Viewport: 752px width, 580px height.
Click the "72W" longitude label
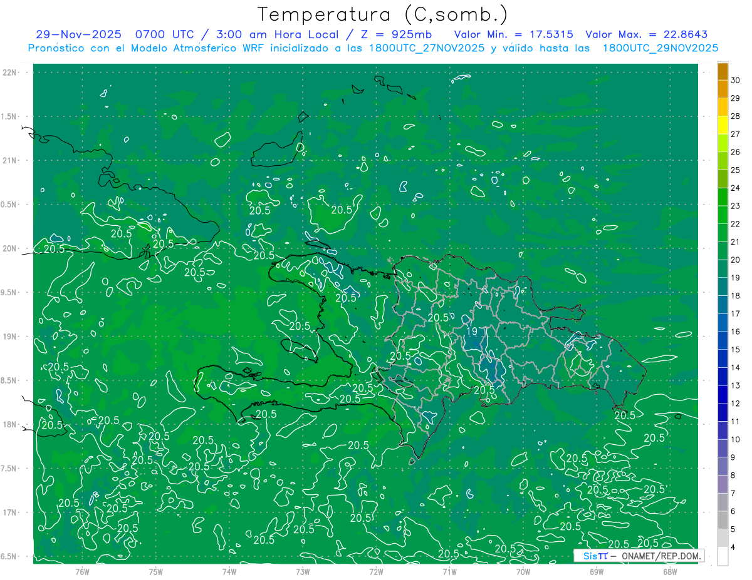click(x=376, y=571)
